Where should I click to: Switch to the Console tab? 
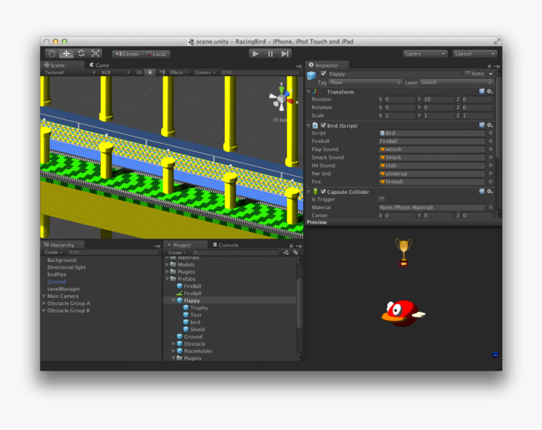coord(226,245)
